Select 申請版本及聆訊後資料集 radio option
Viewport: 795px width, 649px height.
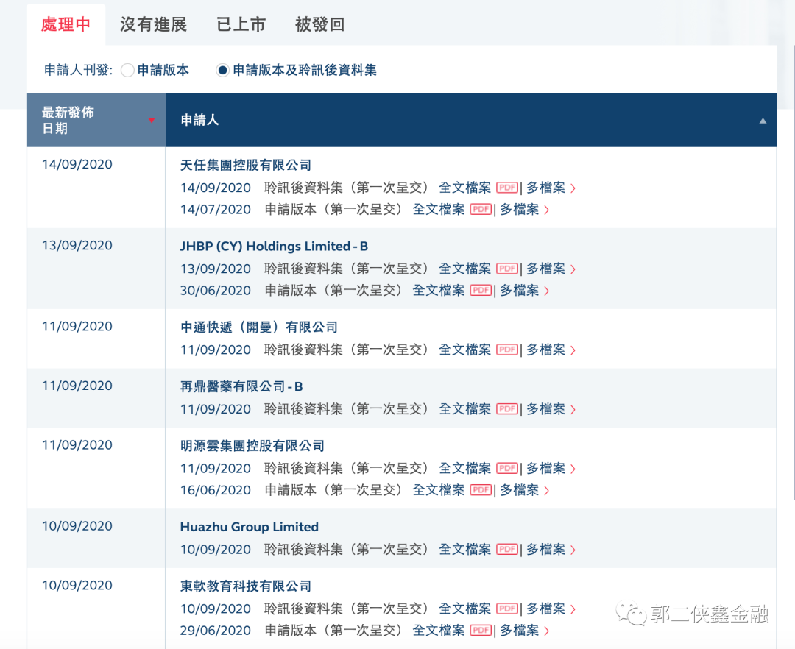pos(222,71)
